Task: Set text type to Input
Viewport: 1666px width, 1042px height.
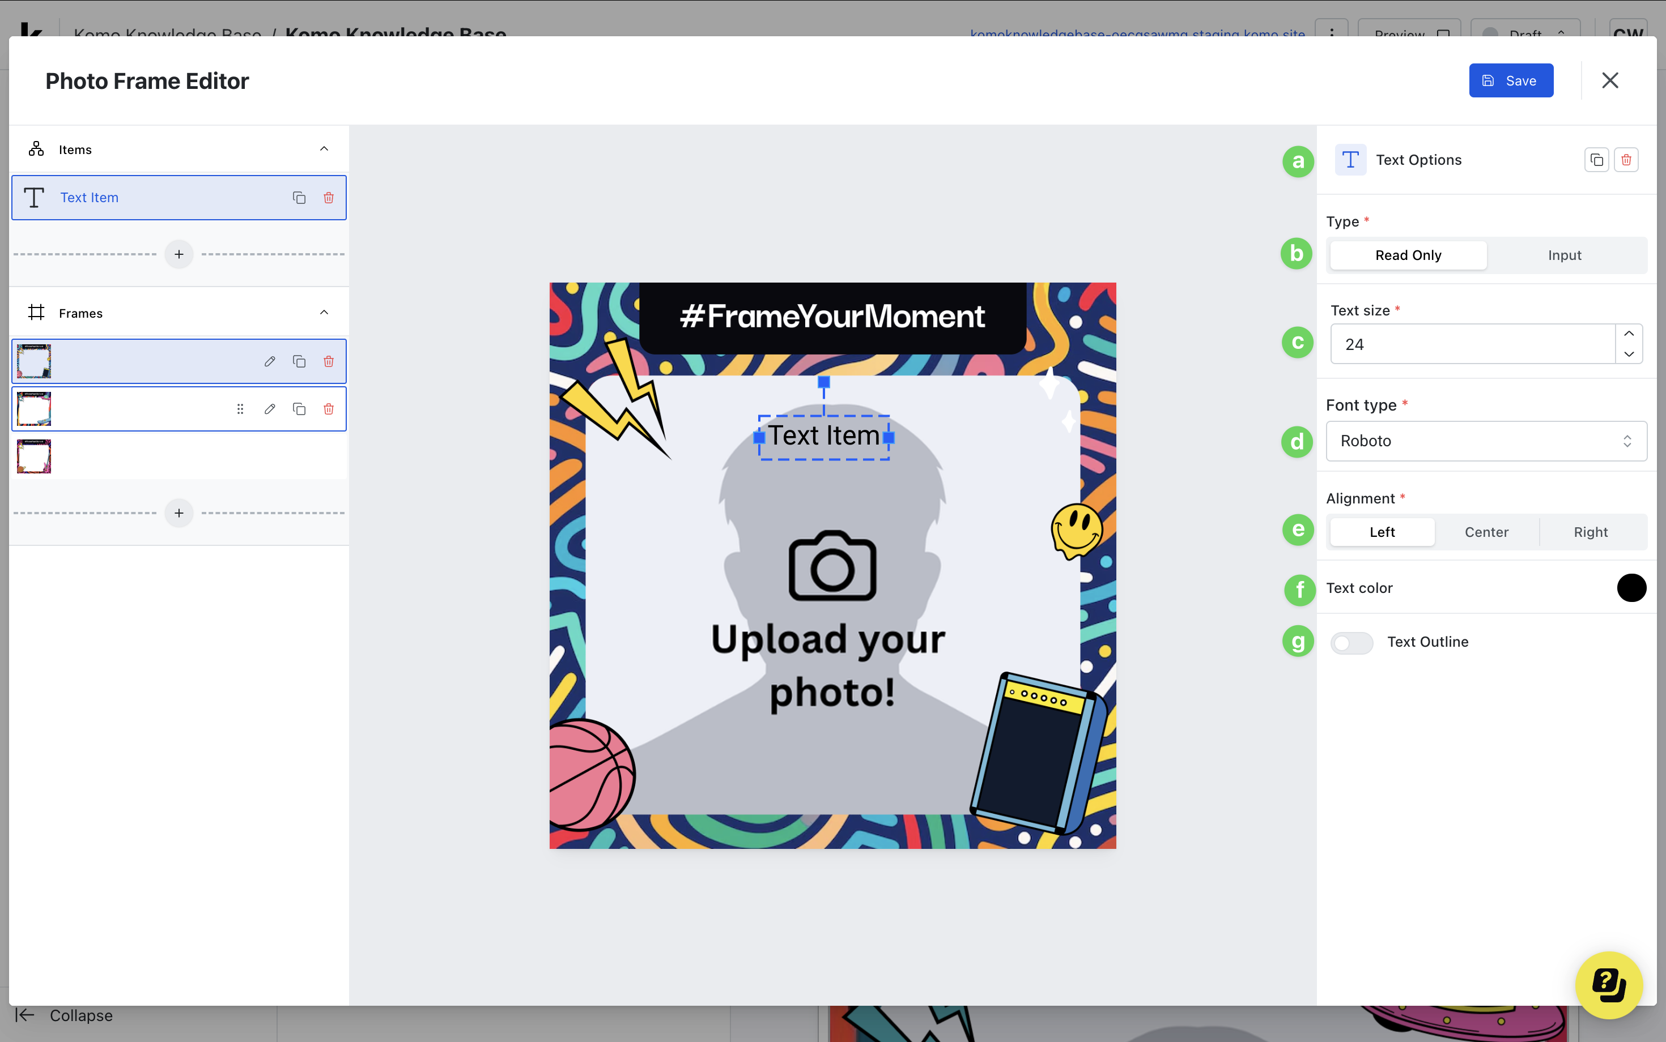Action: (1564, 255)
